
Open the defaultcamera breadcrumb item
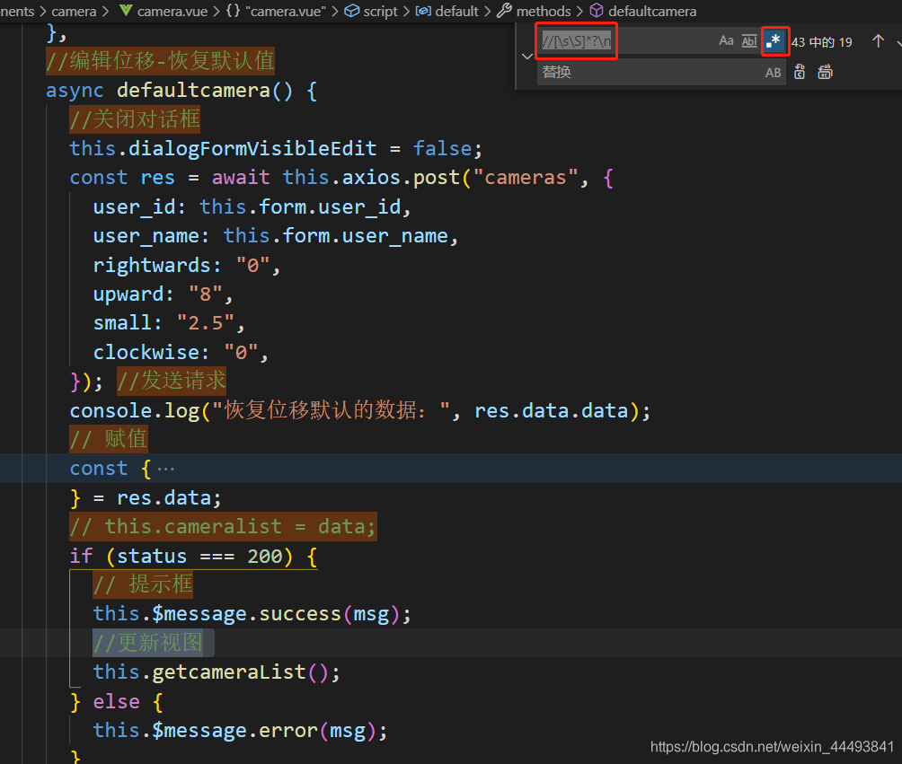click(x=652, y=11)
